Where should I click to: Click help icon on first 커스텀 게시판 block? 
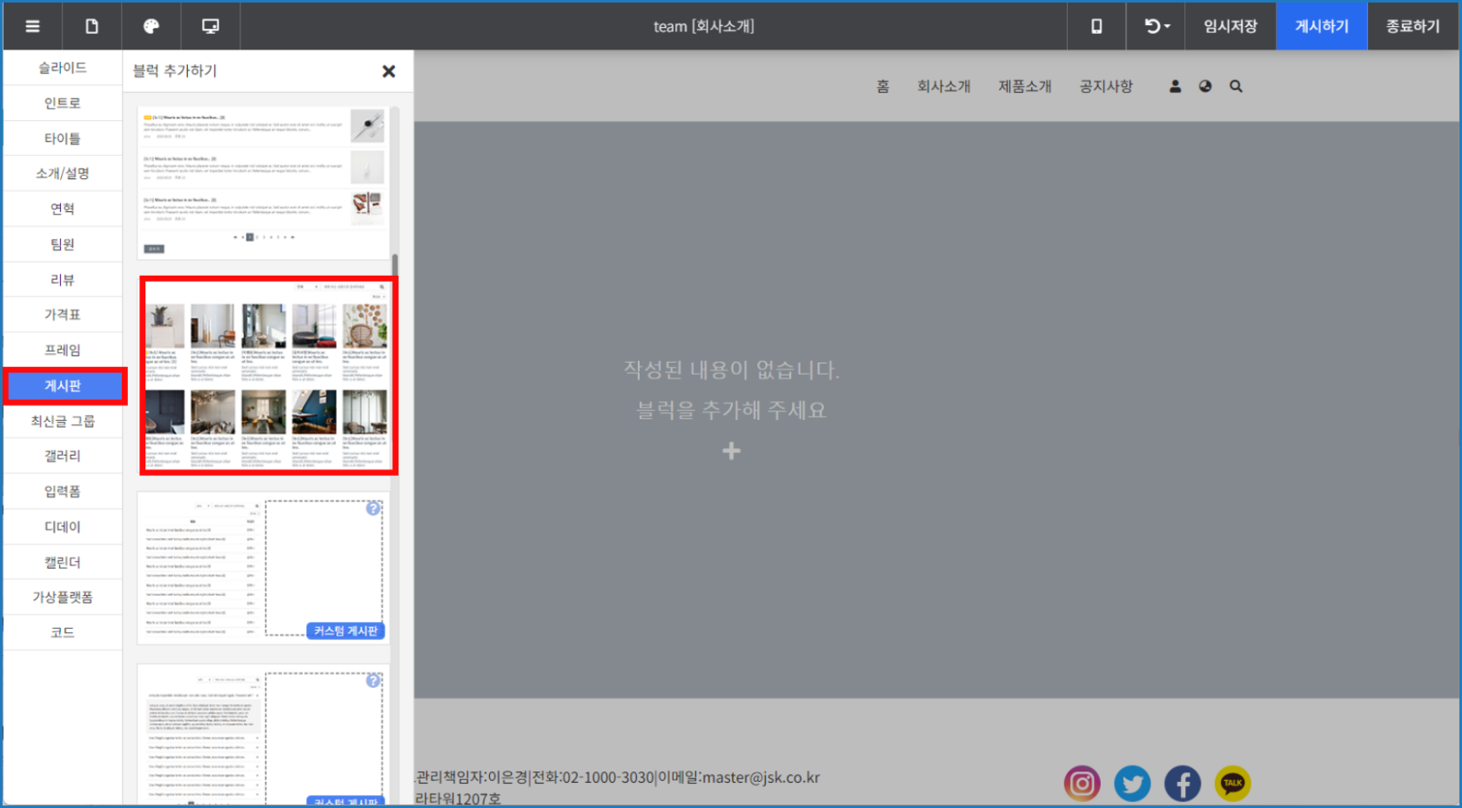tap(373, 508)
